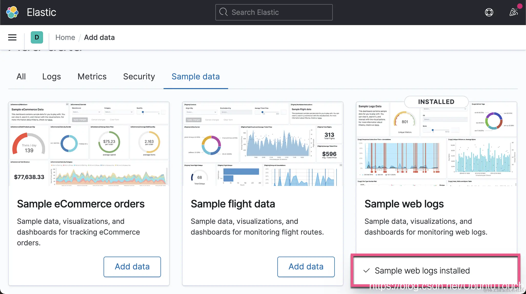Image resolution: width=526 pixels, height=294 pixels.
Task: Add data for Sample eCommerce orders
Action: click(132, 267)
